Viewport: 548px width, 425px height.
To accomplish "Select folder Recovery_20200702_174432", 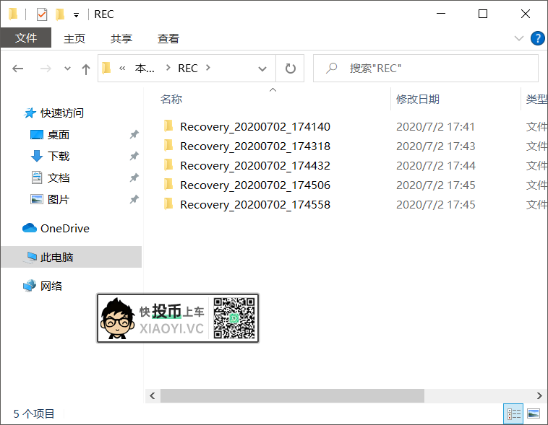I will (x=254, y=166).
